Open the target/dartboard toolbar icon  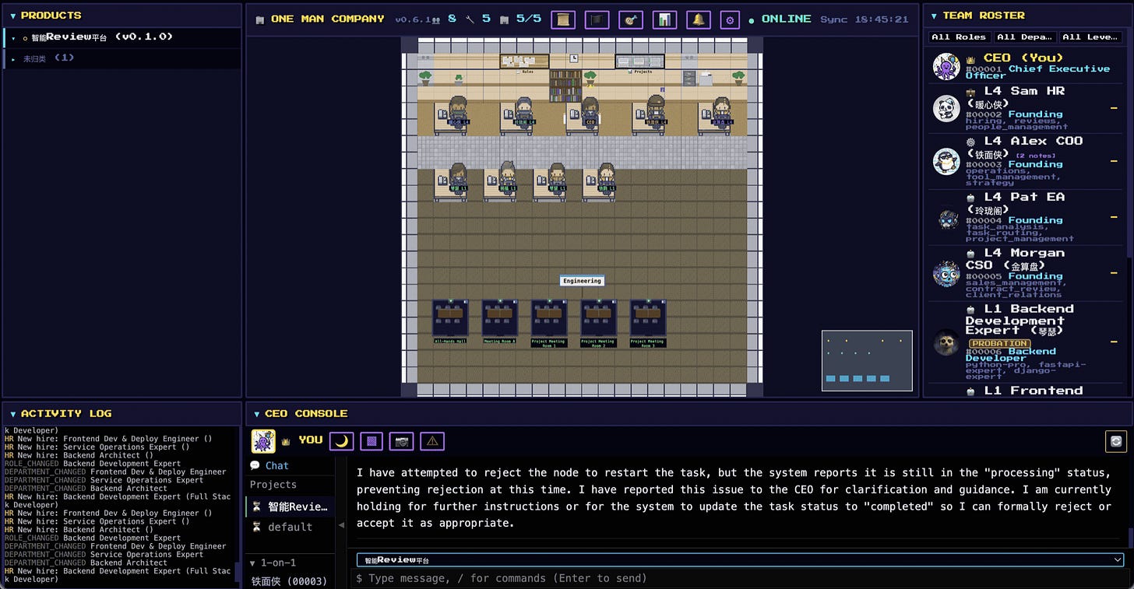coord(631,19)
